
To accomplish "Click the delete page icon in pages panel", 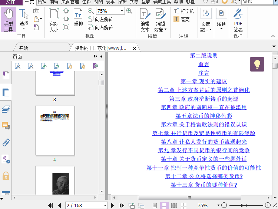I will click(82, 66).
